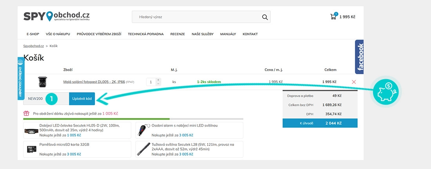Open the VŠE O NÁKUPU menu
Image resolution: width=431 pixels, height=169 pixels.
pos(58,34)
